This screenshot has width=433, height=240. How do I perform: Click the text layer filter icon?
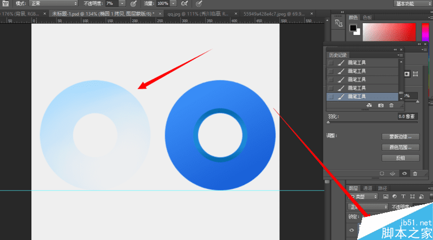pyautogui.click(x=404, y=196)
